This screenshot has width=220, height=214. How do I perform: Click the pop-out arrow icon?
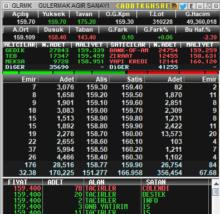click(208, 6)
